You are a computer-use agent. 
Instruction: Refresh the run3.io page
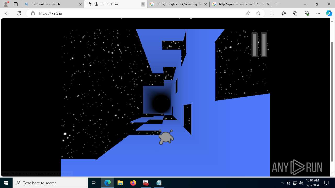19,13
